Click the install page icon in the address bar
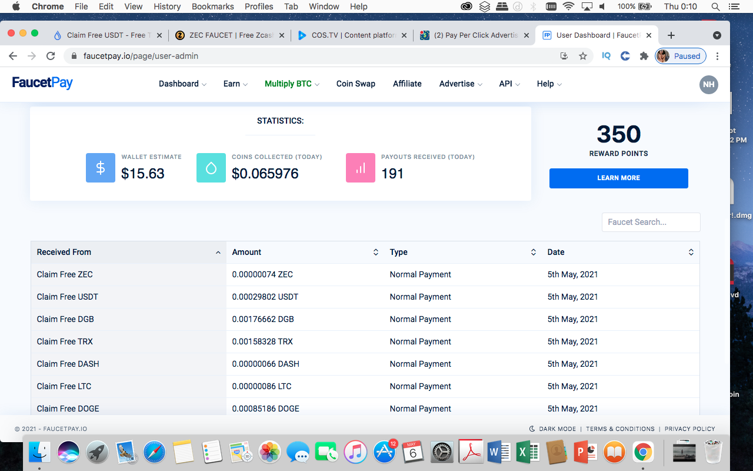Screen dimensions: 753x471 (x=564, y=56)
